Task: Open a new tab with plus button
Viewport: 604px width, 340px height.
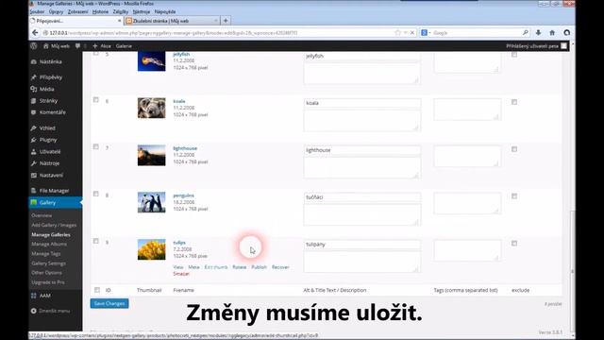Action: (226, 21)
